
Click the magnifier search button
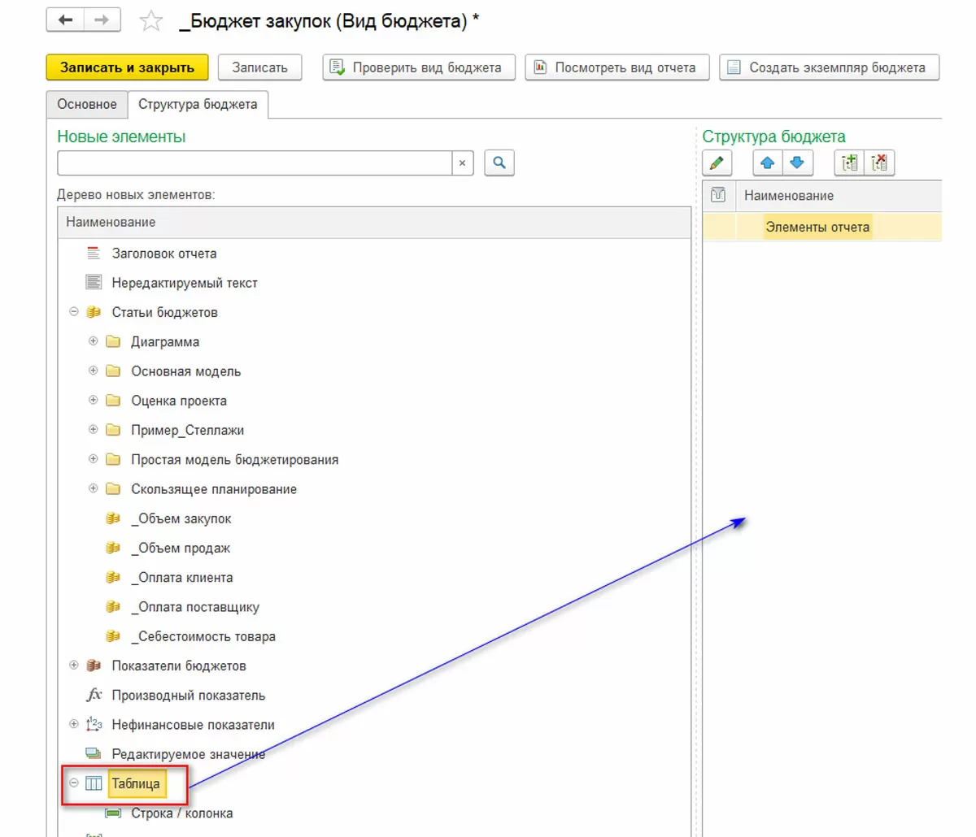click(499, 163)
